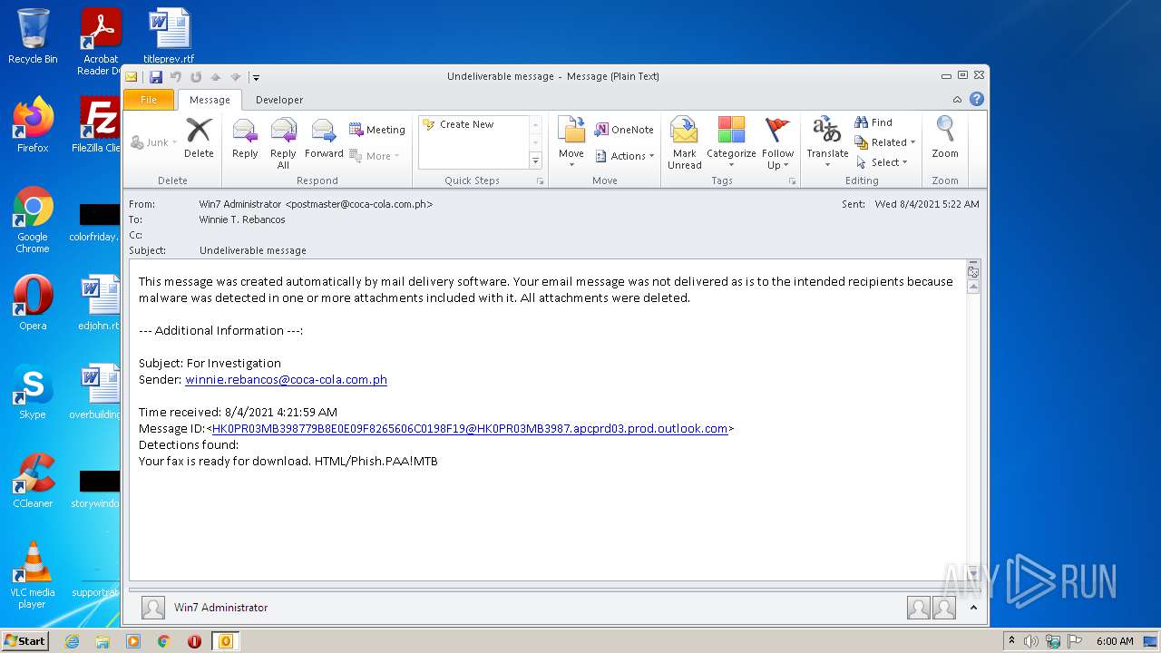Expand the People Pane chevron

pyautogui.click(x=972, y=608)
